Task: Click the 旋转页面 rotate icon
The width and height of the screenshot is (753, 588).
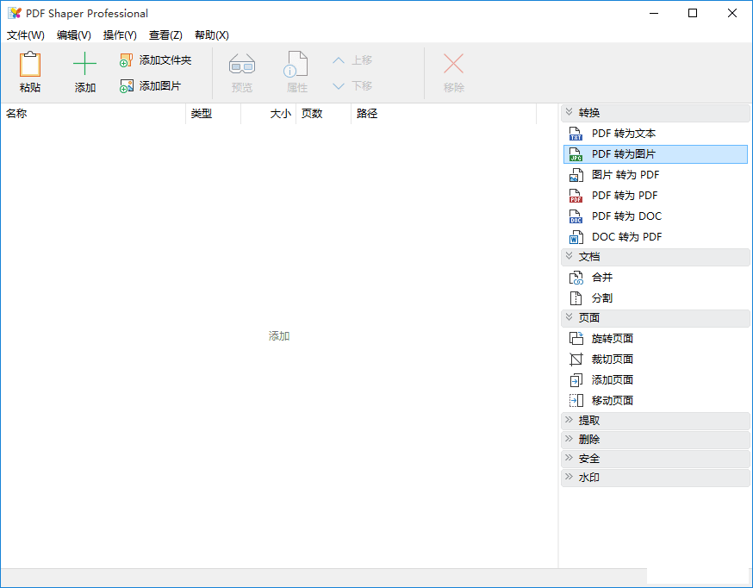Action: 576,339
